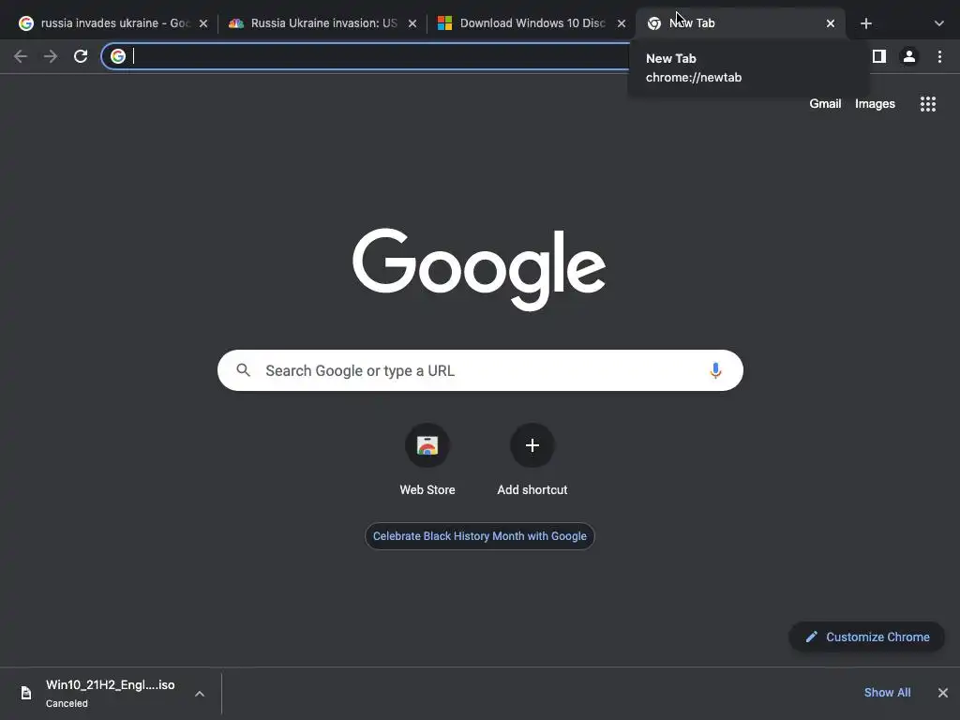This screenshot has width=960, height=720.
Task: Open Chrome's three-dot menu
Action: pos(939,56)
